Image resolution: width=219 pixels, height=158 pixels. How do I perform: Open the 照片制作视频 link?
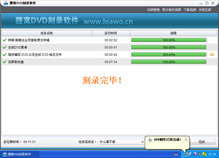point(172,10)
